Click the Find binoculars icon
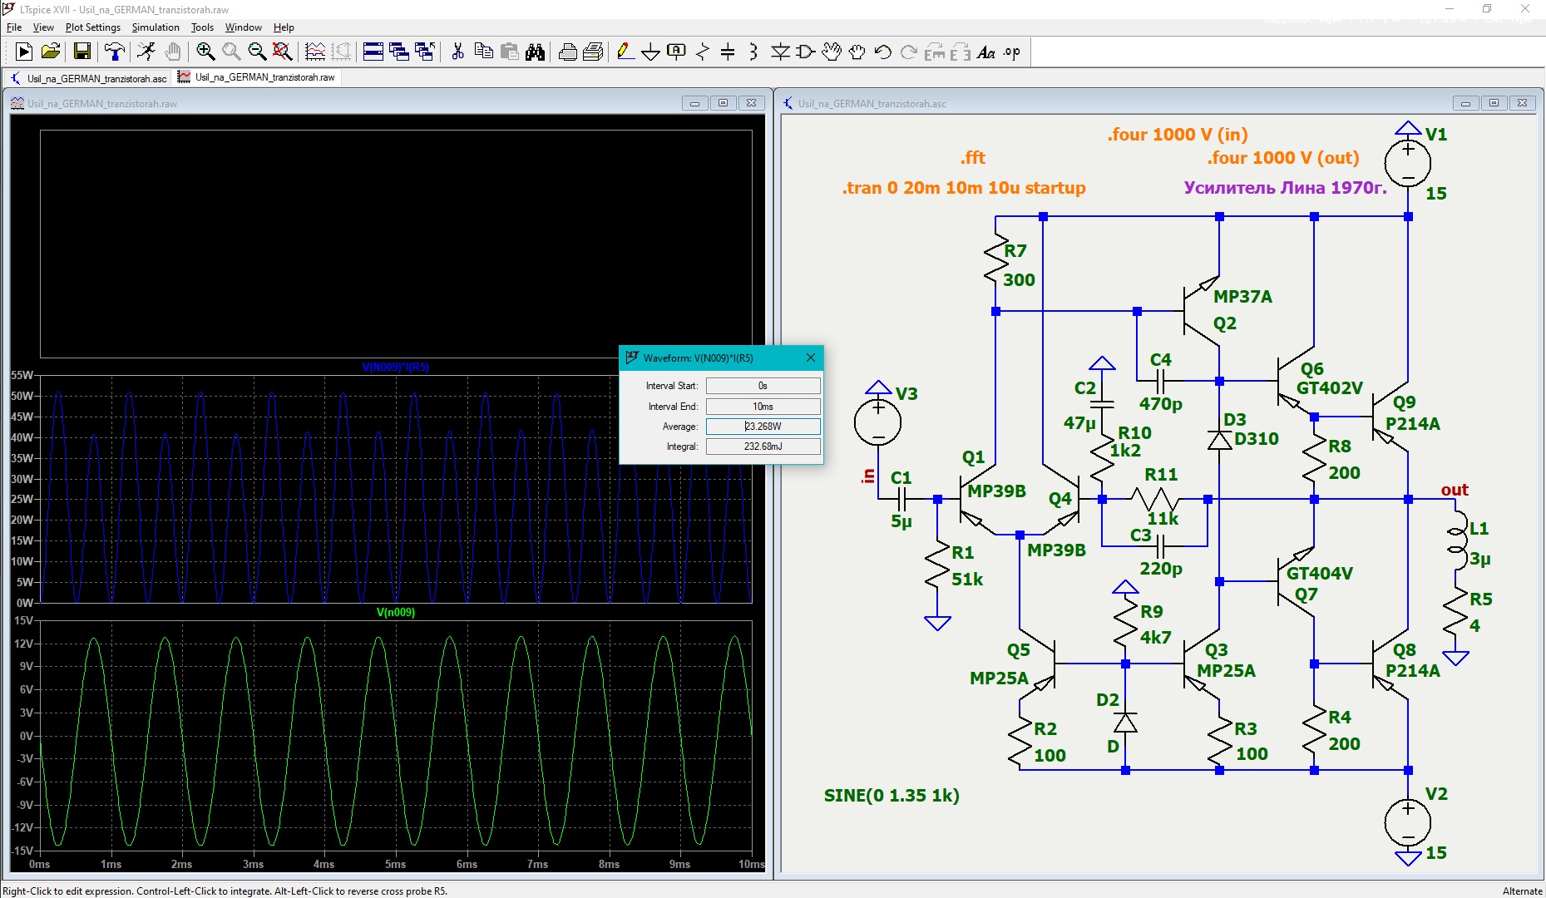The height and width of the screenshot is (898, 1546). coord(536,52)
